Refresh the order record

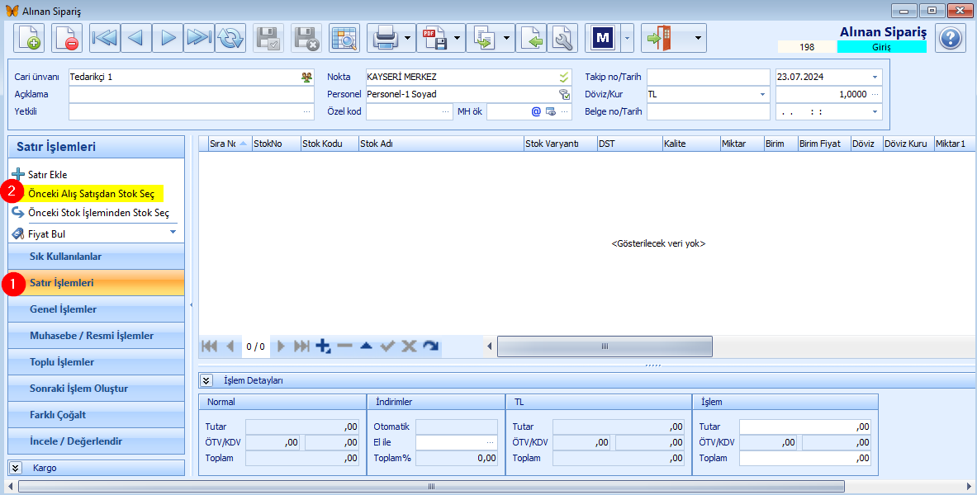230,38
